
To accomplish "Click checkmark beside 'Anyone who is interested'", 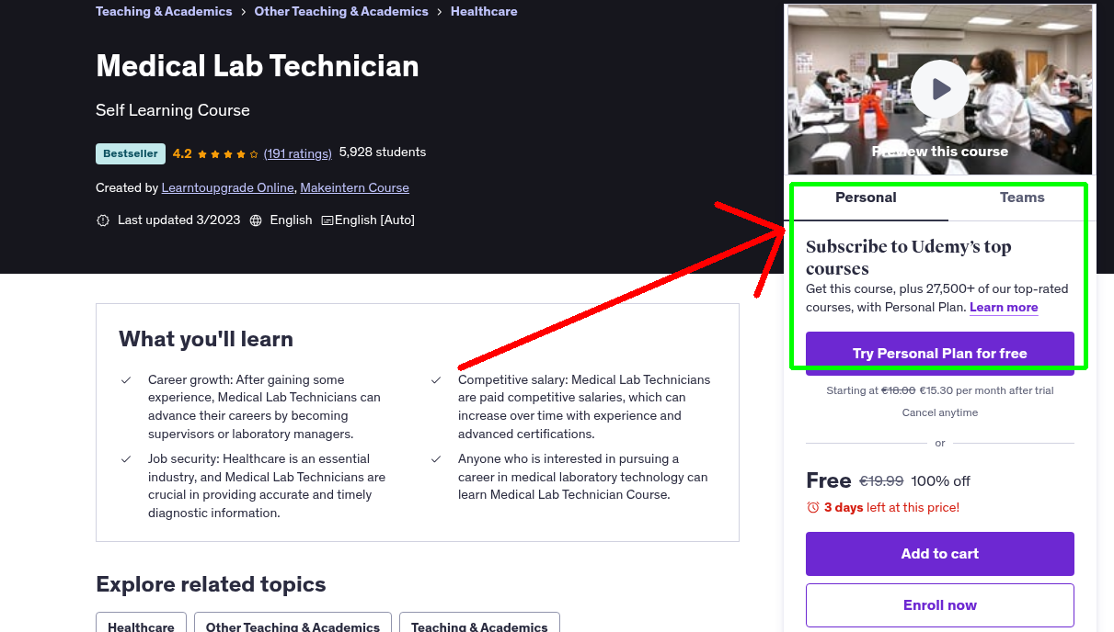I will [x=436, y=458].
